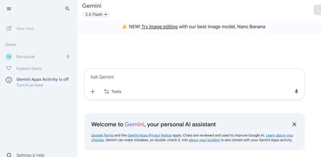Click the Settings gear icon
Screen dimensions: 321x157
(9, 155)
